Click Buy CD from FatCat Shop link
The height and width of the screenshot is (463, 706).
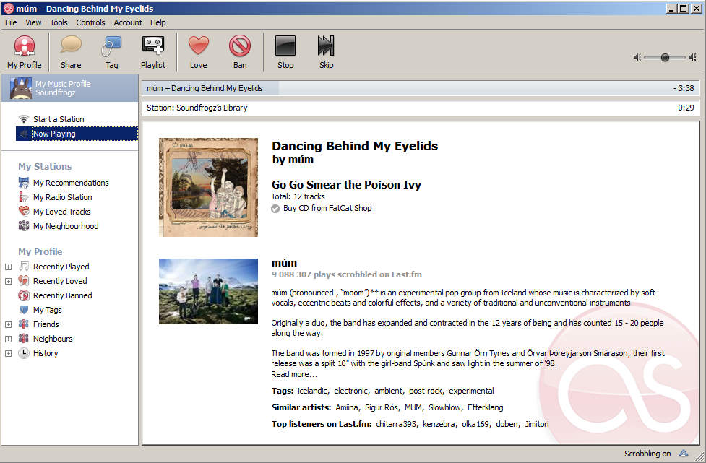coord(327,208)
